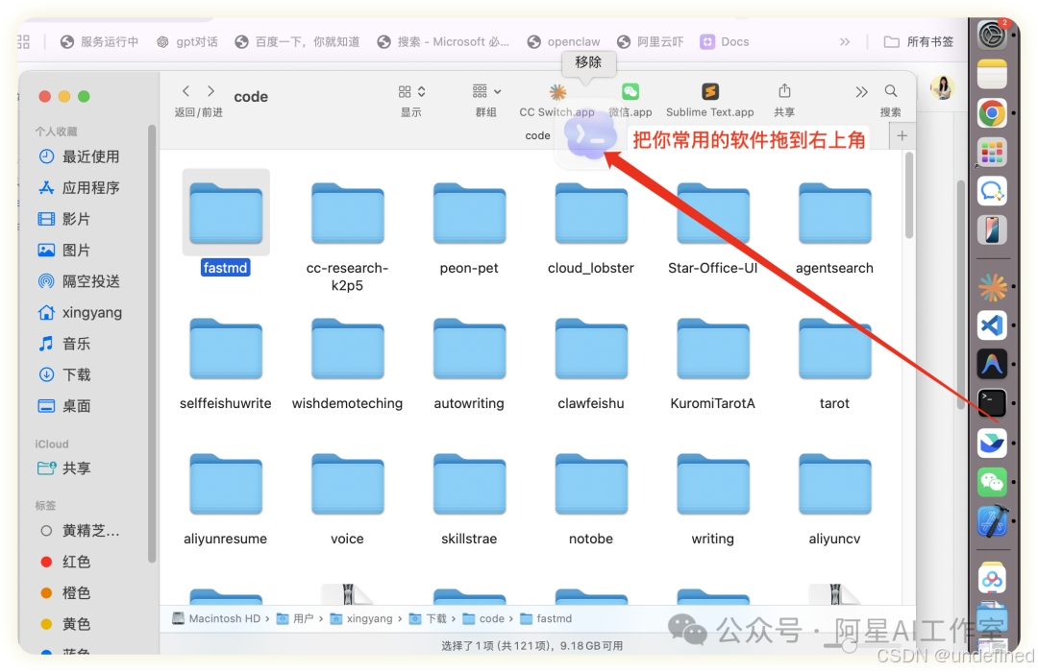This screenshot has height=672, width=1038.
Task: Select the peon-pet folder
Action: point(469,213)
